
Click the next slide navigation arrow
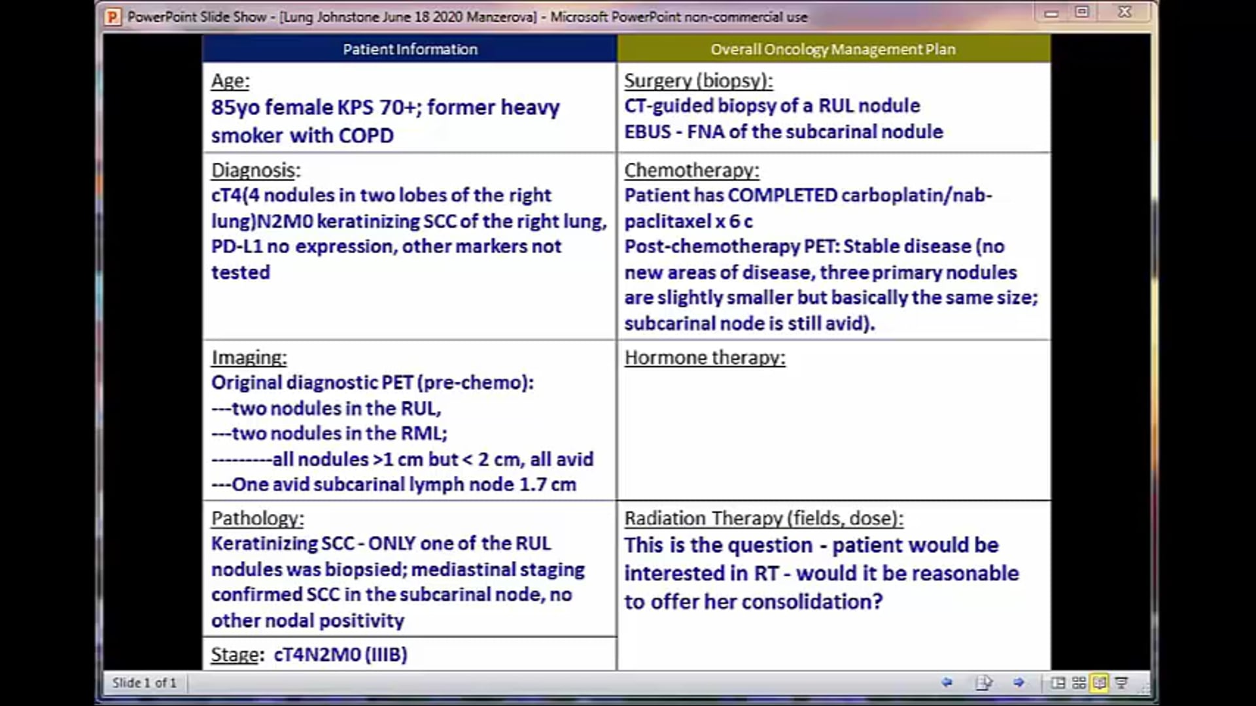pos(1017,682)
